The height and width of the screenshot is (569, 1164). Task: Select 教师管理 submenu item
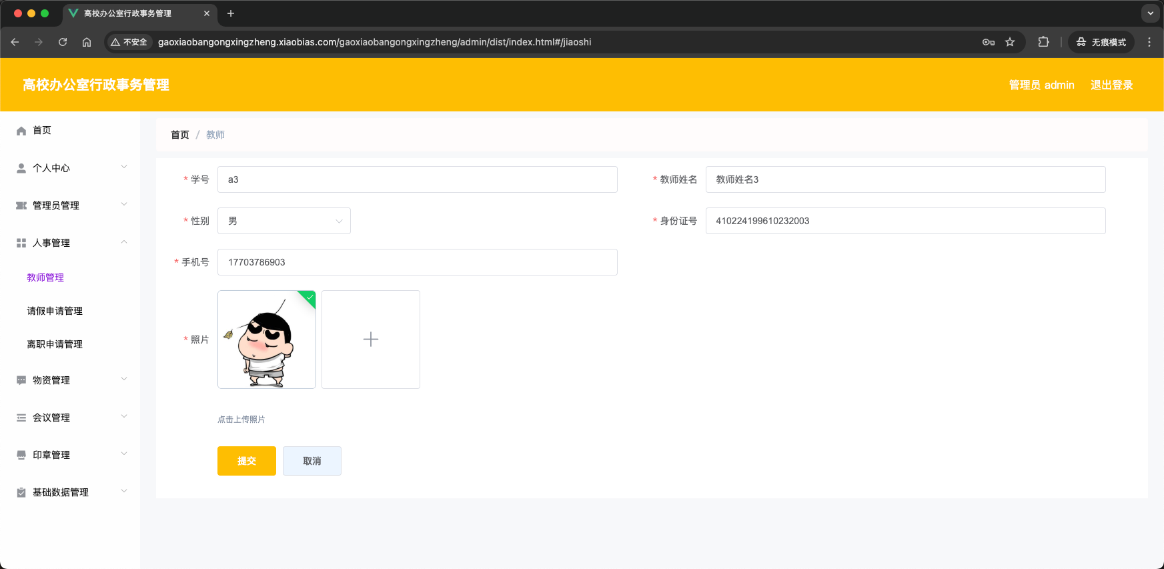click(45, 277)
